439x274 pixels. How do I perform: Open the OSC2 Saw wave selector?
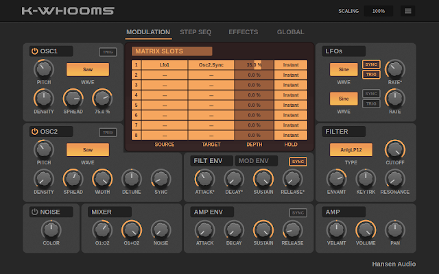[88, 149]
